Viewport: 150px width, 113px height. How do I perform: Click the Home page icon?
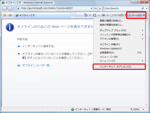86,15
